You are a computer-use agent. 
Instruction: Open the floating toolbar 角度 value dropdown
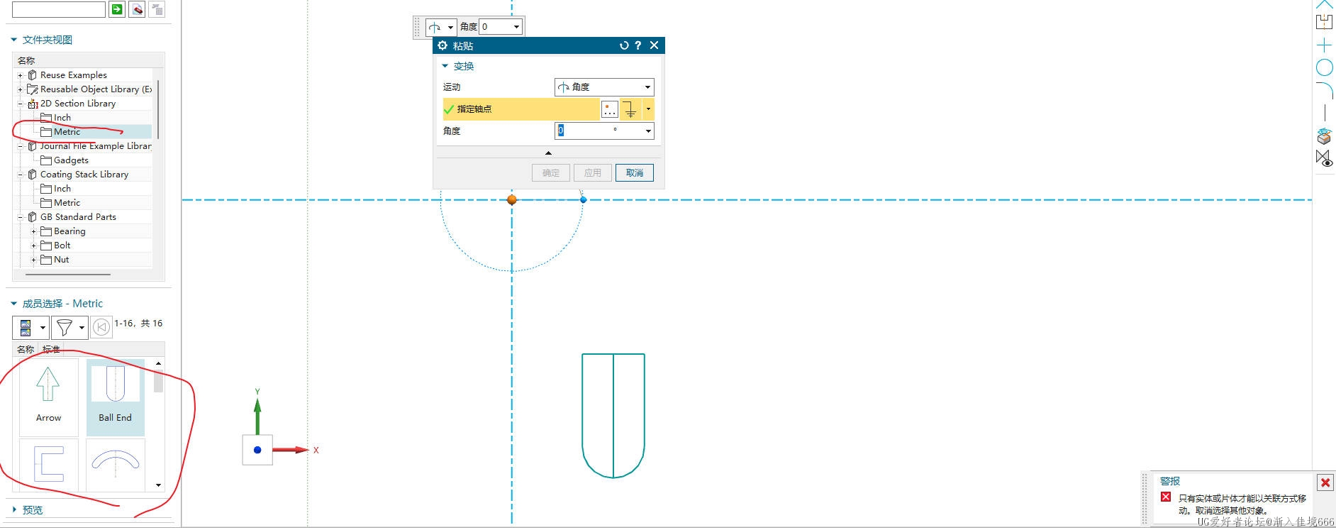[516, 27]
